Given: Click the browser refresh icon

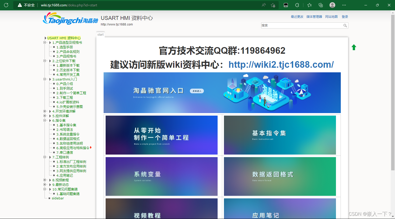Looking at the screenshot, I should click(6, 5).
